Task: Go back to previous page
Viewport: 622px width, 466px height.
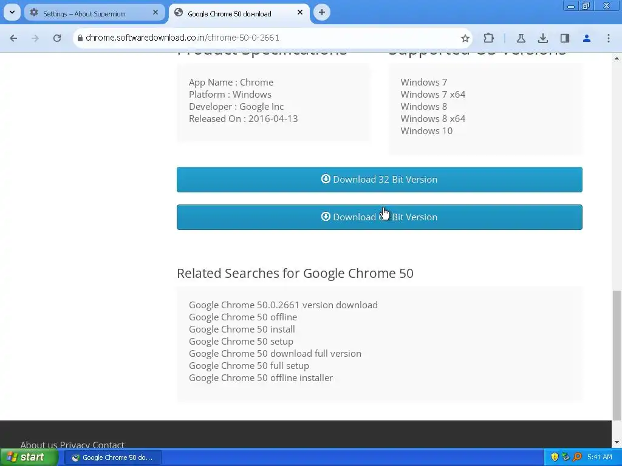Action: 13,38
